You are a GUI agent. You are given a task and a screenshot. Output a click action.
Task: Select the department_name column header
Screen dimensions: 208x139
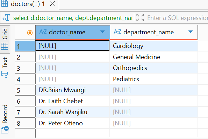(x=154, y=33)
